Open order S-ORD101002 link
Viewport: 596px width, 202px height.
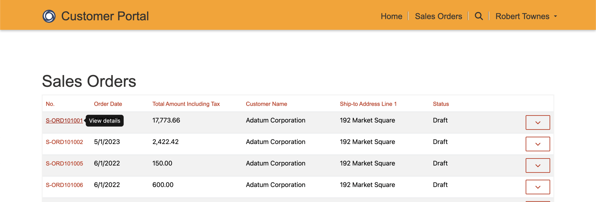(64, 142)
